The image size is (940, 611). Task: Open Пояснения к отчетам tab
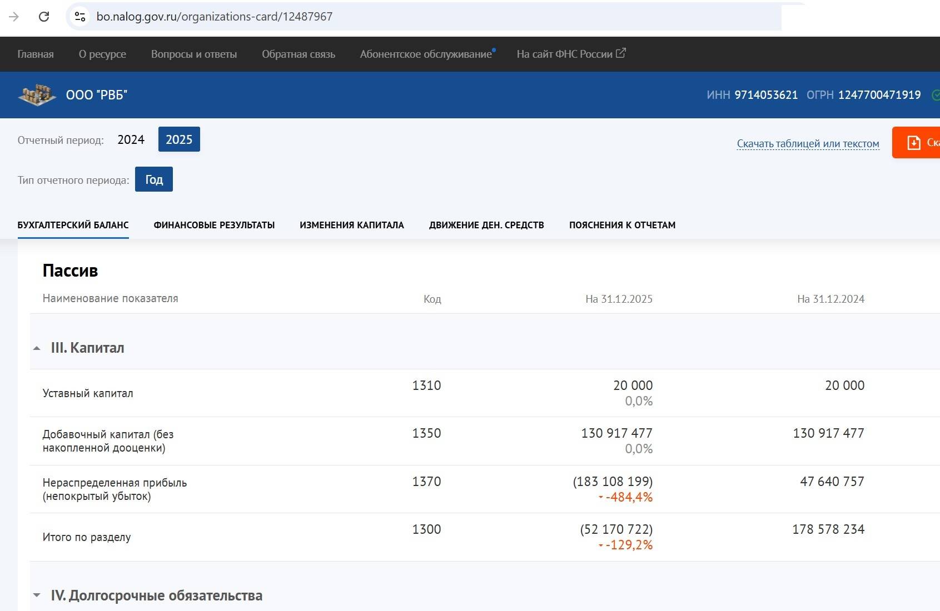coord(622,225)
